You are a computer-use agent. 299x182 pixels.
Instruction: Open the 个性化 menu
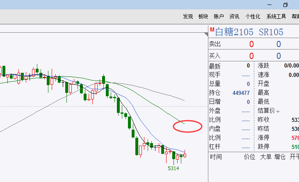pos(253,16)
